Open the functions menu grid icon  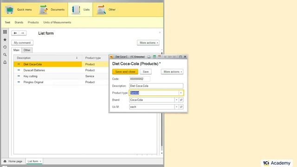[x=5, y=32]
